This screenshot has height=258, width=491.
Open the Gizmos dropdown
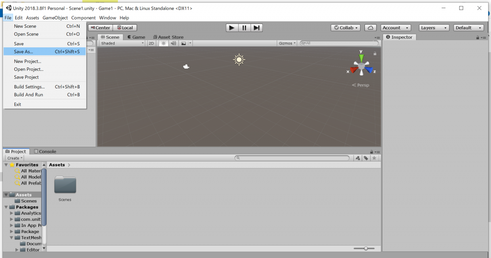pyautogui.click(x=287, y=43)
